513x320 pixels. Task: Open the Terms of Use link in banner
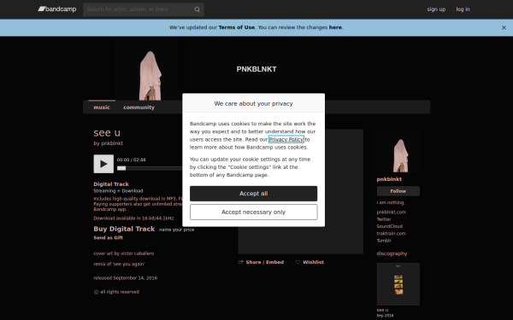pyautogui.click(x=236, y=27)
